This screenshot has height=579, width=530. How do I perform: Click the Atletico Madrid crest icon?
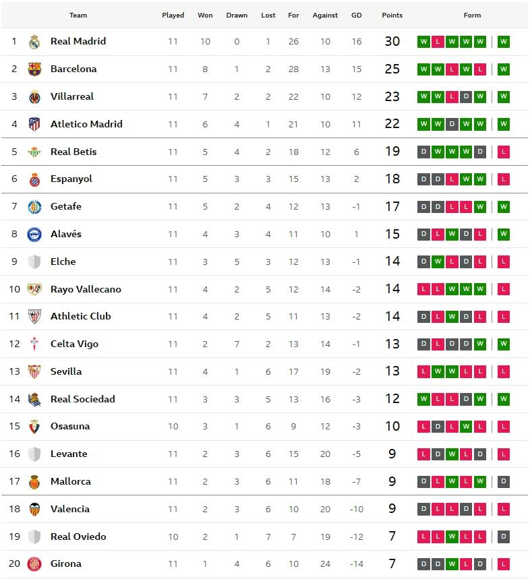pos(34,125)
